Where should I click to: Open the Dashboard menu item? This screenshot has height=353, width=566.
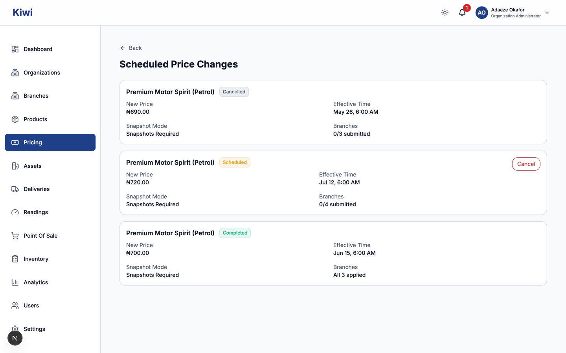coord(50,49)
